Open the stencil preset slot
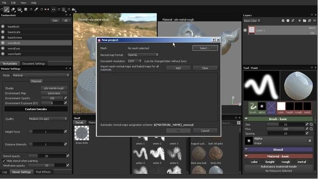The width and height of the screenshot is (318, 179). [271, 108]
